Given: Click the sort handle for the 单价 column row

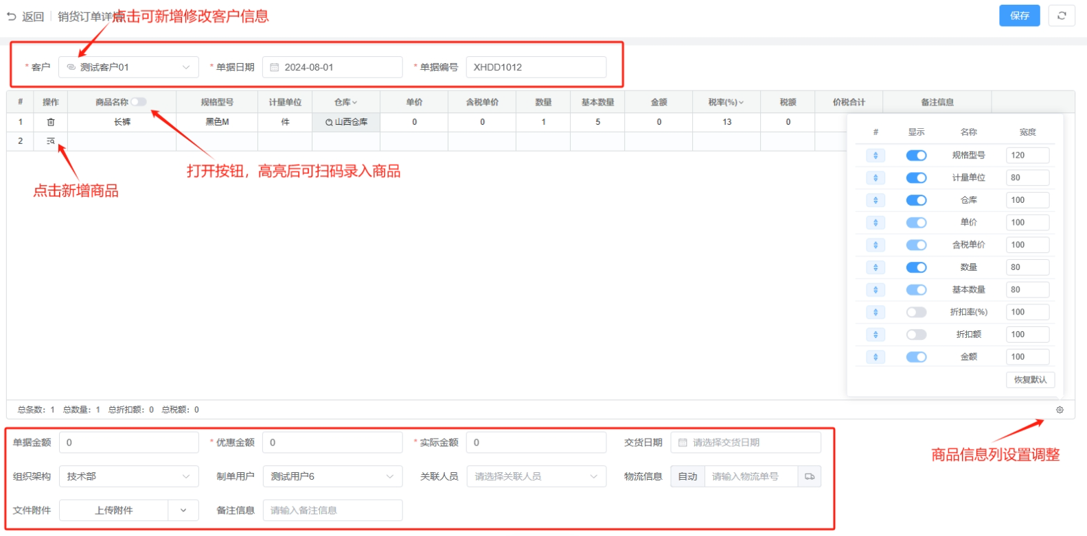Looking at the screenshot, I should click(x=876, y=223).
